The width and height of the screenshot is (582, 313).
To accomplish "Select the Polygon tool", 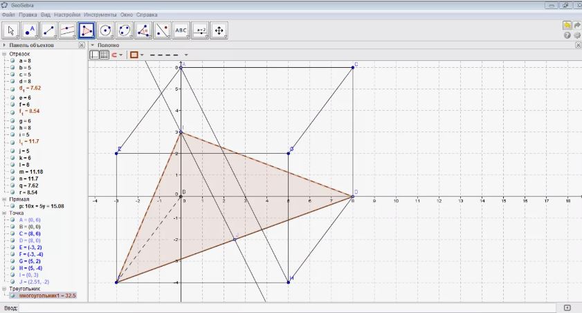I will pyautogui.click(x=87, y=30).
